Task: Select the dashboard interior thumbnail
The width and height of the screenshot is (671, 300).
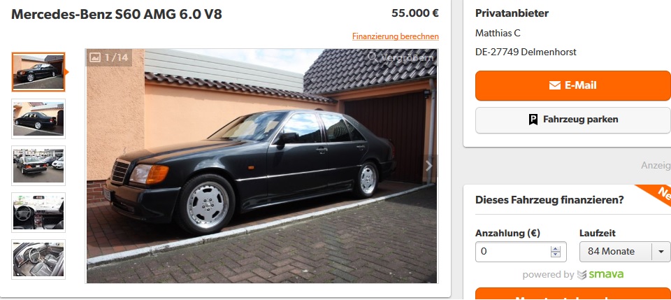Action: point(38,213)
